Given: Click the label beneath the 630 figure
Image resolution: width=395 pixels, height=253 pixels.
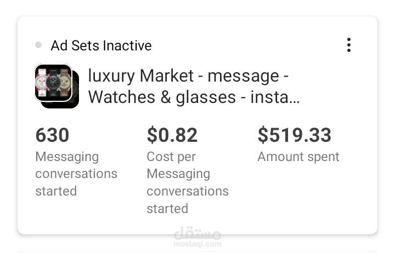Looking at the screenshot, I should coord(76,174).
